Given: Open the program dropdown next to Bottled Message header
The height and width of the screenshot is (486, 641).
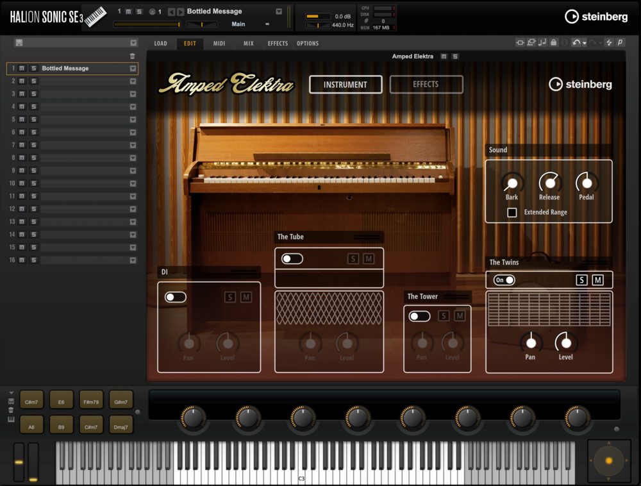Looking at the screenshot, I should click(x=279, y=12).
